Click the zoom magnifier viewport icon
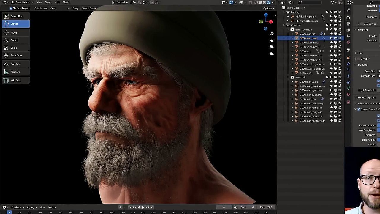This screenshot has height=214, width=380. 272,34
